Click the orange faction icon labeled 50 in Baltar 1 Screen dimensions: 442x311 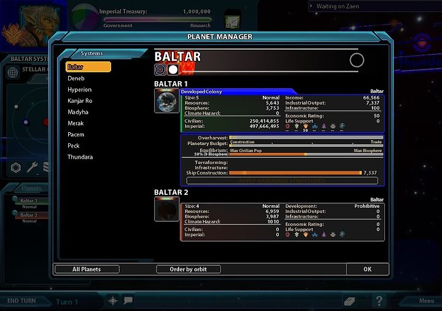coord(306,127)
